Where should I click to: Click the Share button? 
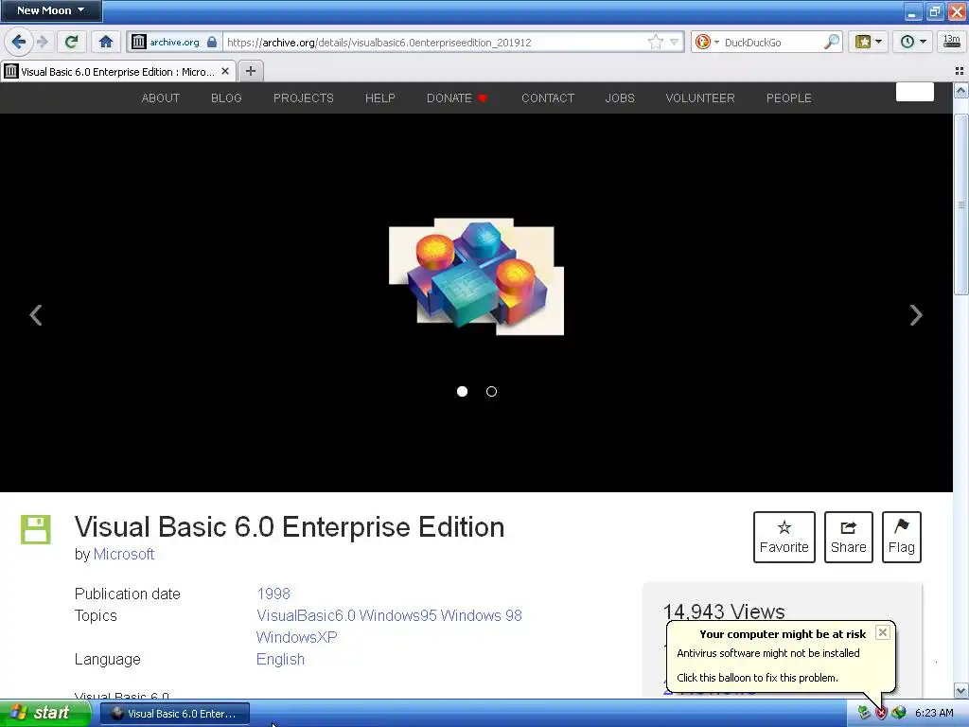[849, 537]
